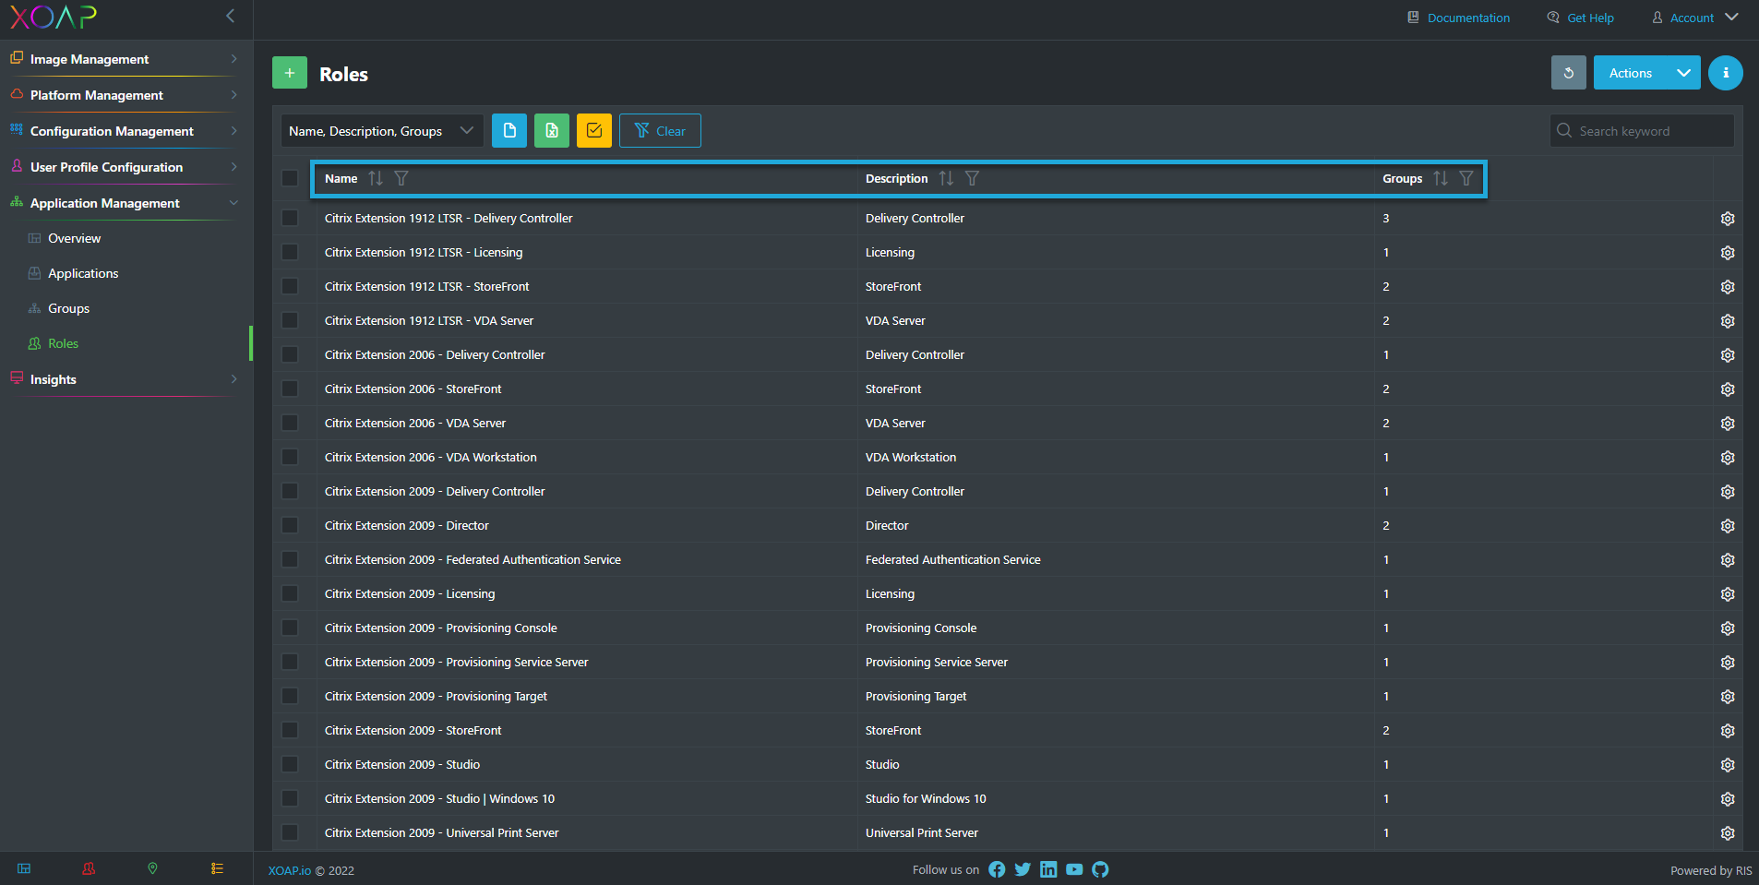Viewport: 1759px width, 885px height.
Task: Click the refresh icon next to Actions
Action: (1568, 73)
